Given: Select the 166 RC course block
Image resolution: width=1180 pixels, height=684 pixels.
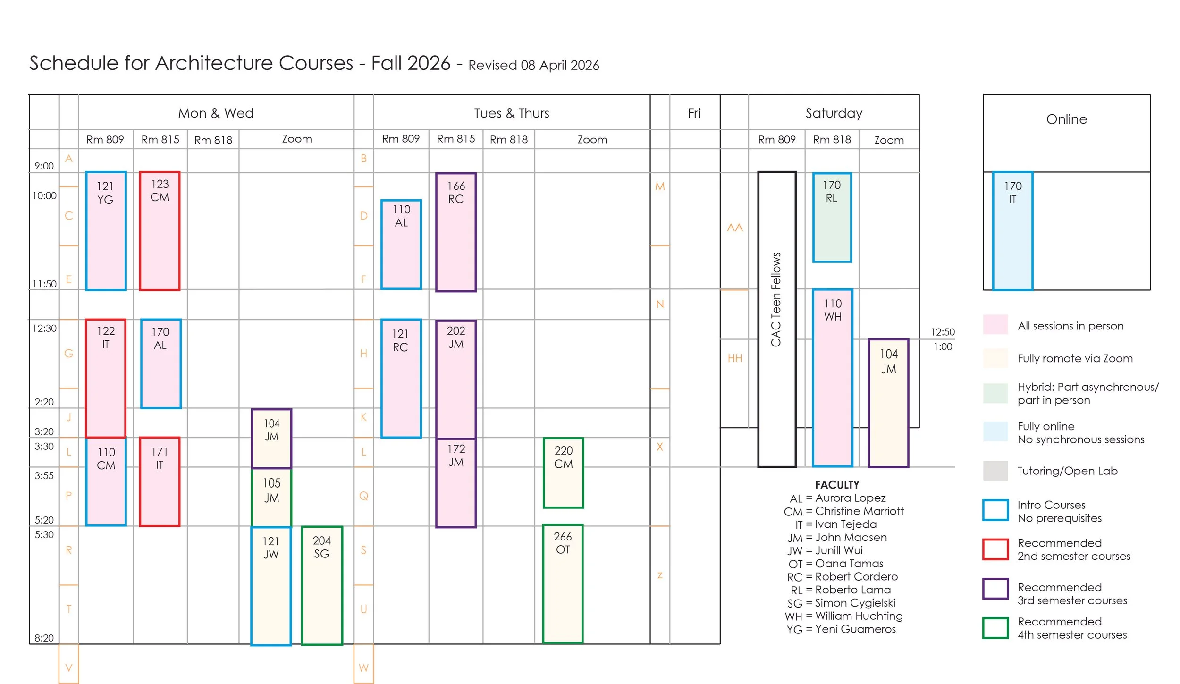Looking at the screenshot, I should [x=455, y=232].
